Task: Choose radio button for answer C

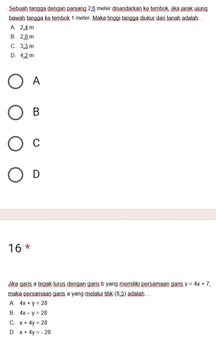Action: [16, 144]
